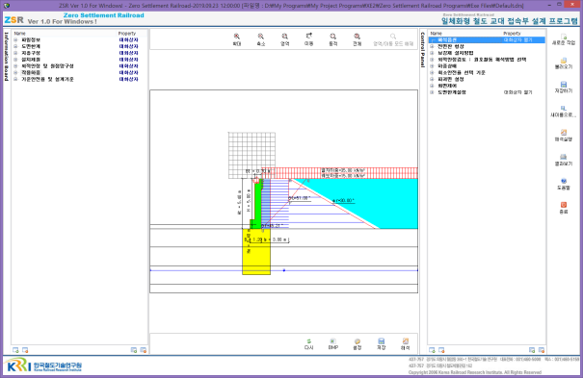Screen dimensions: 583x378
Task: Expand the 작용하중 node in Information Board
Action: [15, 73]
